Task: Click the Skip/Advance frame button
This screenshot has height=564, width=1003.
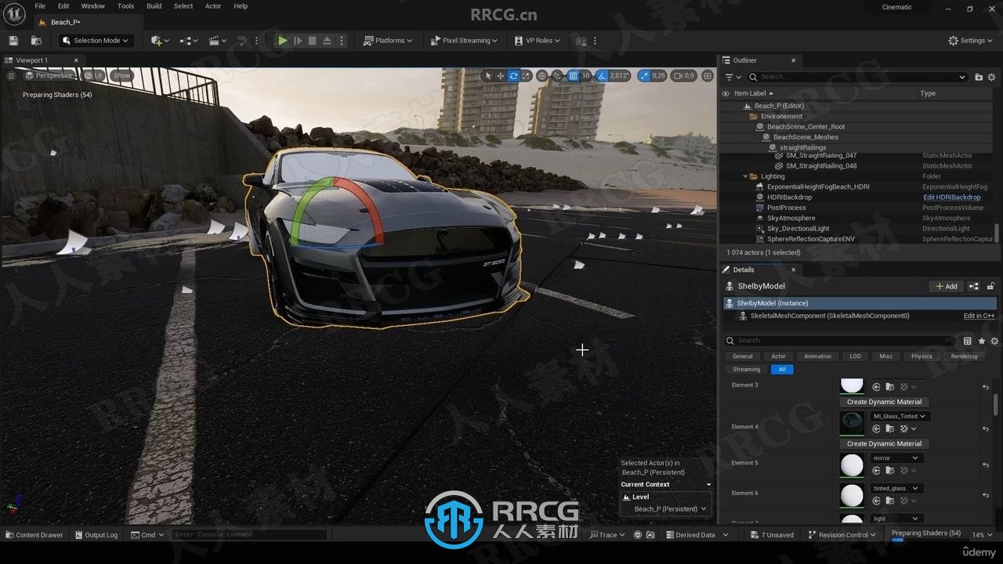Action: [x=298, y=41]
